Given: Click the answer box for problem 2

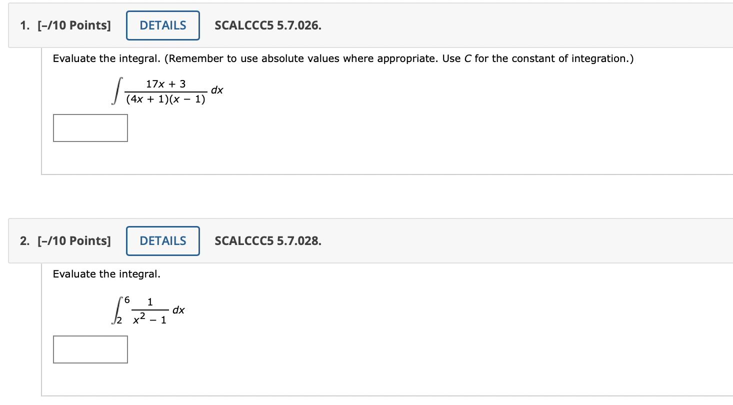Looking at the screenshot, I should tap(90, 349).
